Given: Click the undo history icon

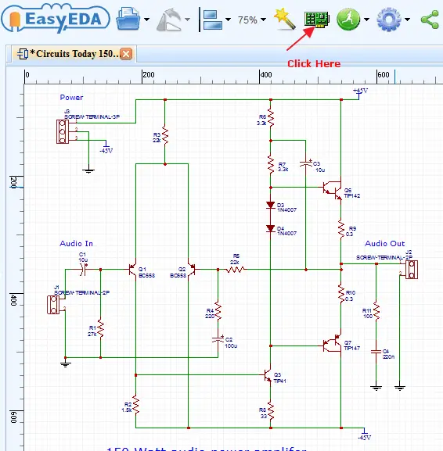Looking at the screenshot, I should point(169,20).
